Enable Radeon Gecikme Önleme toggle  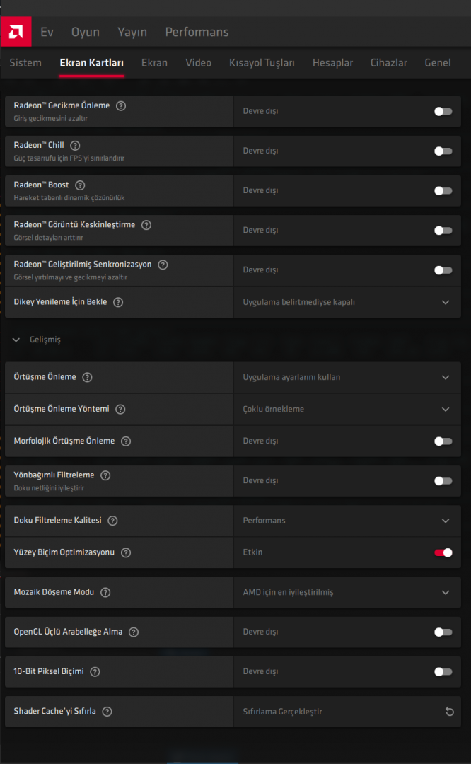(x=443, y=111)
